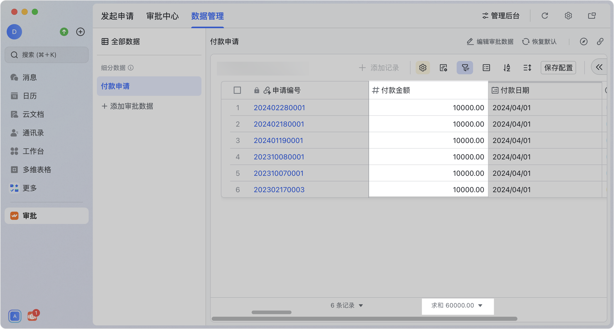The width and height of the screenshot is (614, 329).
Task: Open 管理后台 link
Action: point(500,16)
